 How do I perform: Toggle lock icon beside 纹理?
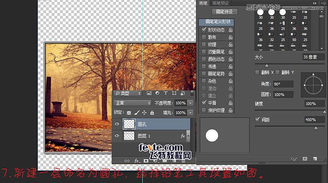[231, 44]
